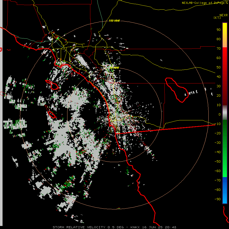The image size is (229, 229).
Task: Click the -80 value on the velocity scale
Action: [x=218, y=190]
